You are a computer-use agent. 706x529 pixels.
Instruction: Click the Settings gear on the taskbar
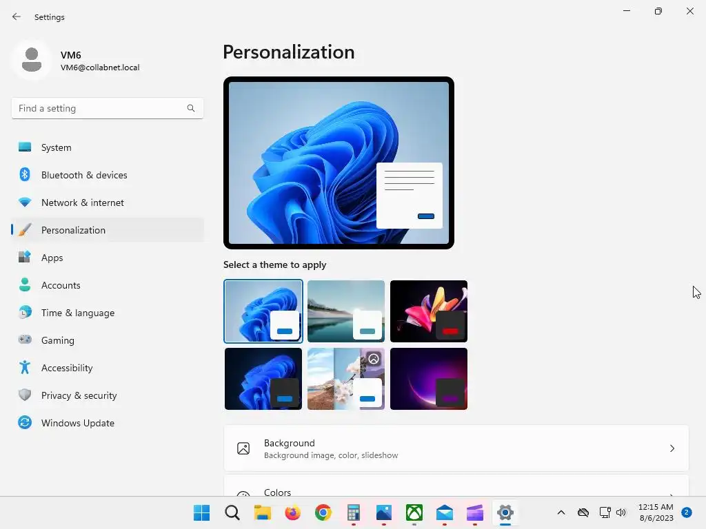[x=505, y=512]
